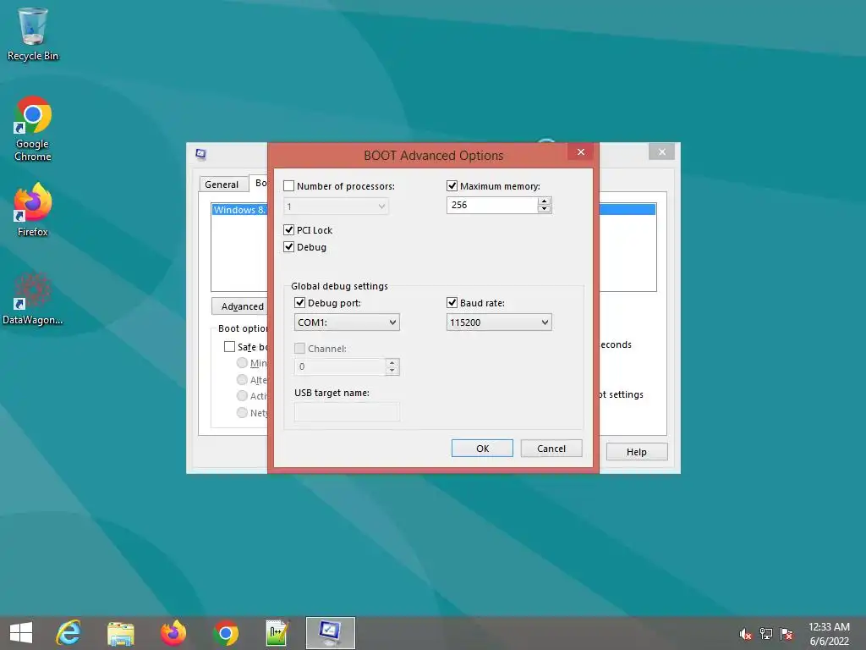The image size is (866, 650).
Task: Select the Windows 8 boot entry
Action: [240, 210]
